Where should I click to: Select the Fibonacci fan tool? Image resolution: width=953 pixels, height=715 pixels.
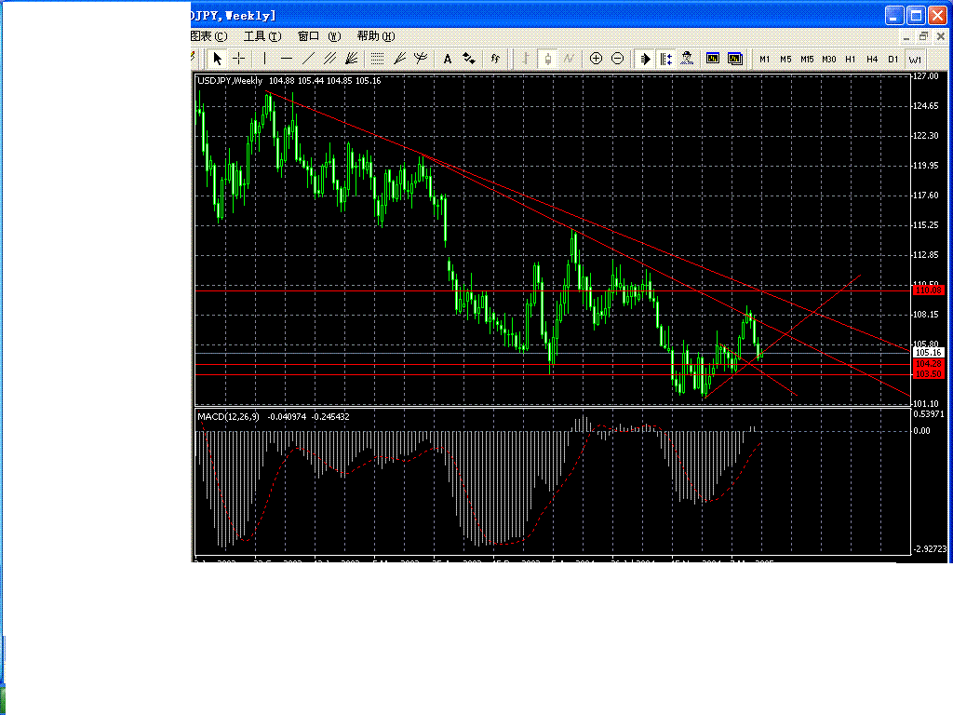click(399, 59)
